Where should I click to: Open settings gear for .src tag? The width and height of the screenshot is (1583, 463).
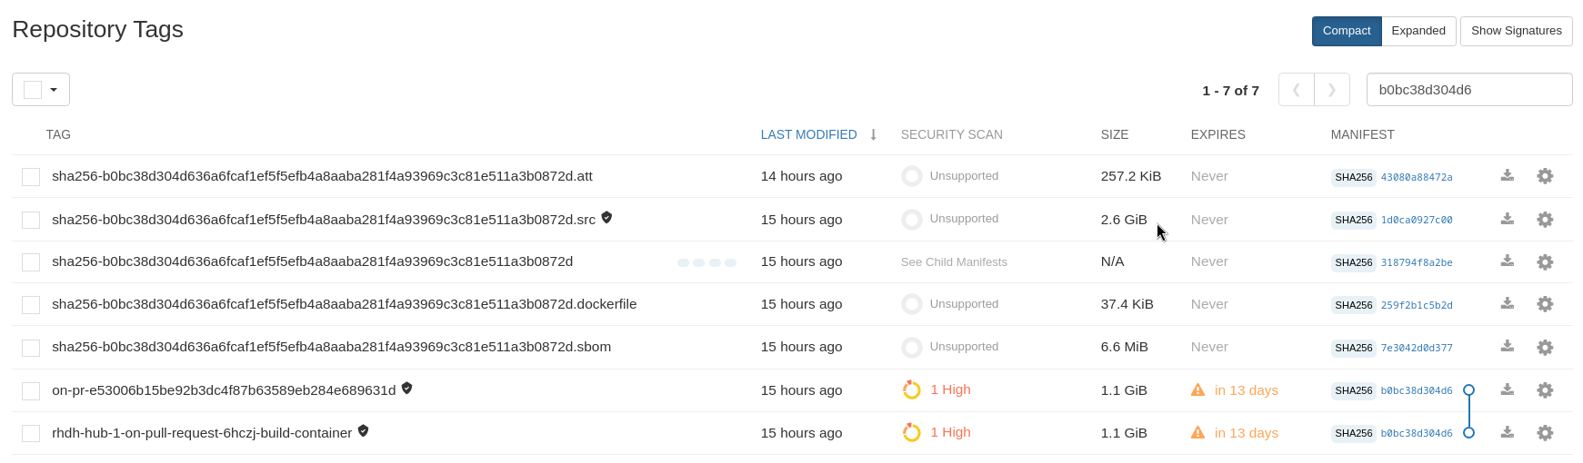(x=1544, y=220)
